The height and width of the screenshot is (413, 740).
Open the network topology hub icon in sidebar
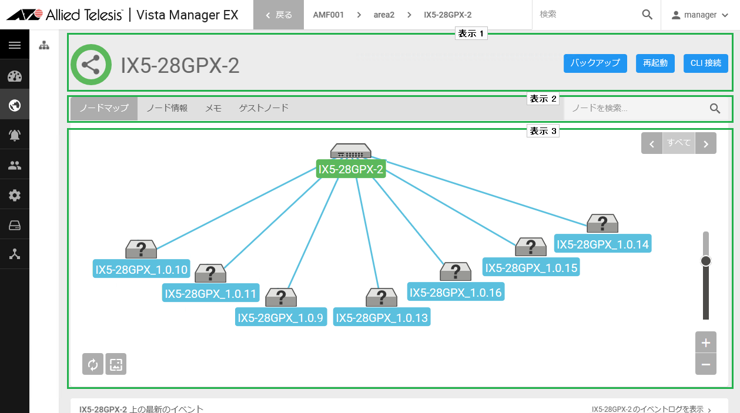coord(15,254)
